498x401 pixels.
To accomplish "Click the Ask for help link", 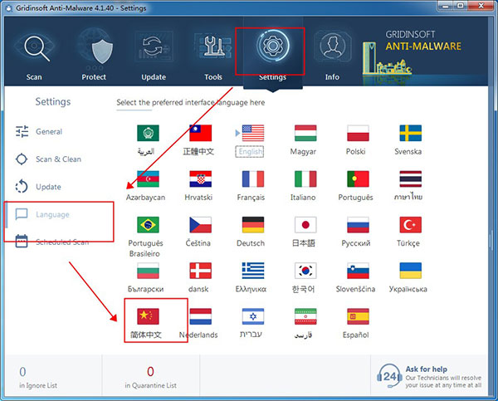I will pyautogui.click(x=427, y=369).
